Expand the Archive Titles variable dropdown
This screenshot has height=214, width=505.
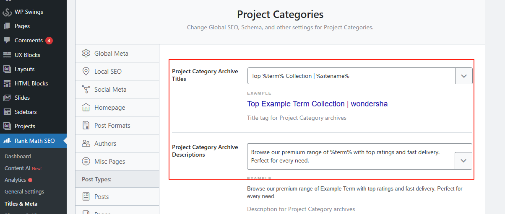pyautogui.click(x=463, y=76)
